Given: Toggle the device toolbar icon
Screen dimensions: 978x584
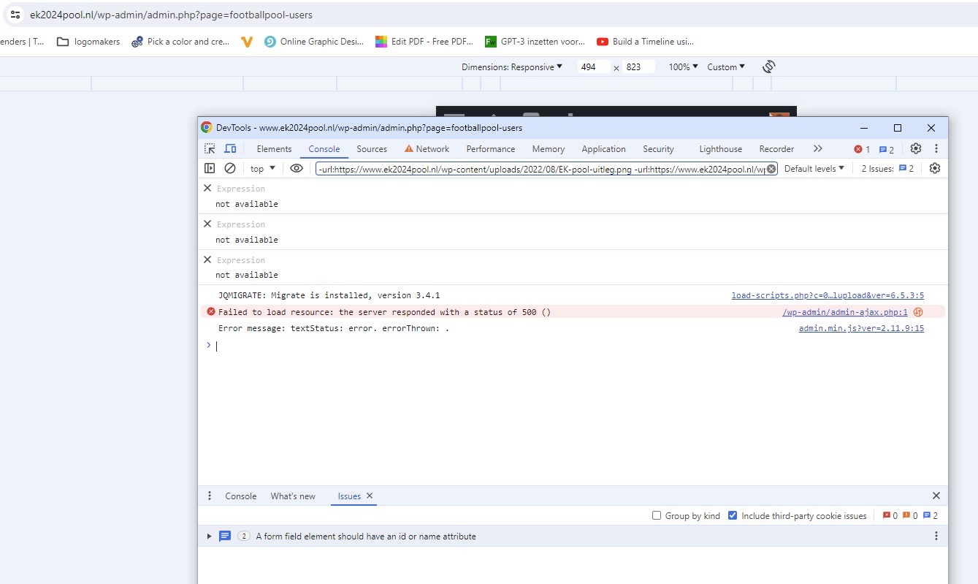Looking at the screenshot, I should (x=230, y=148).
